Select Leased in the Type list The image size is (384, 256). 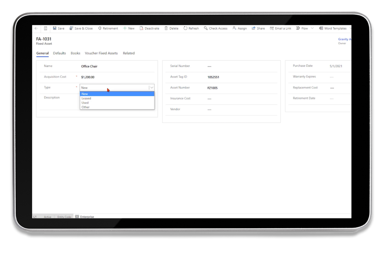[86, 98]
